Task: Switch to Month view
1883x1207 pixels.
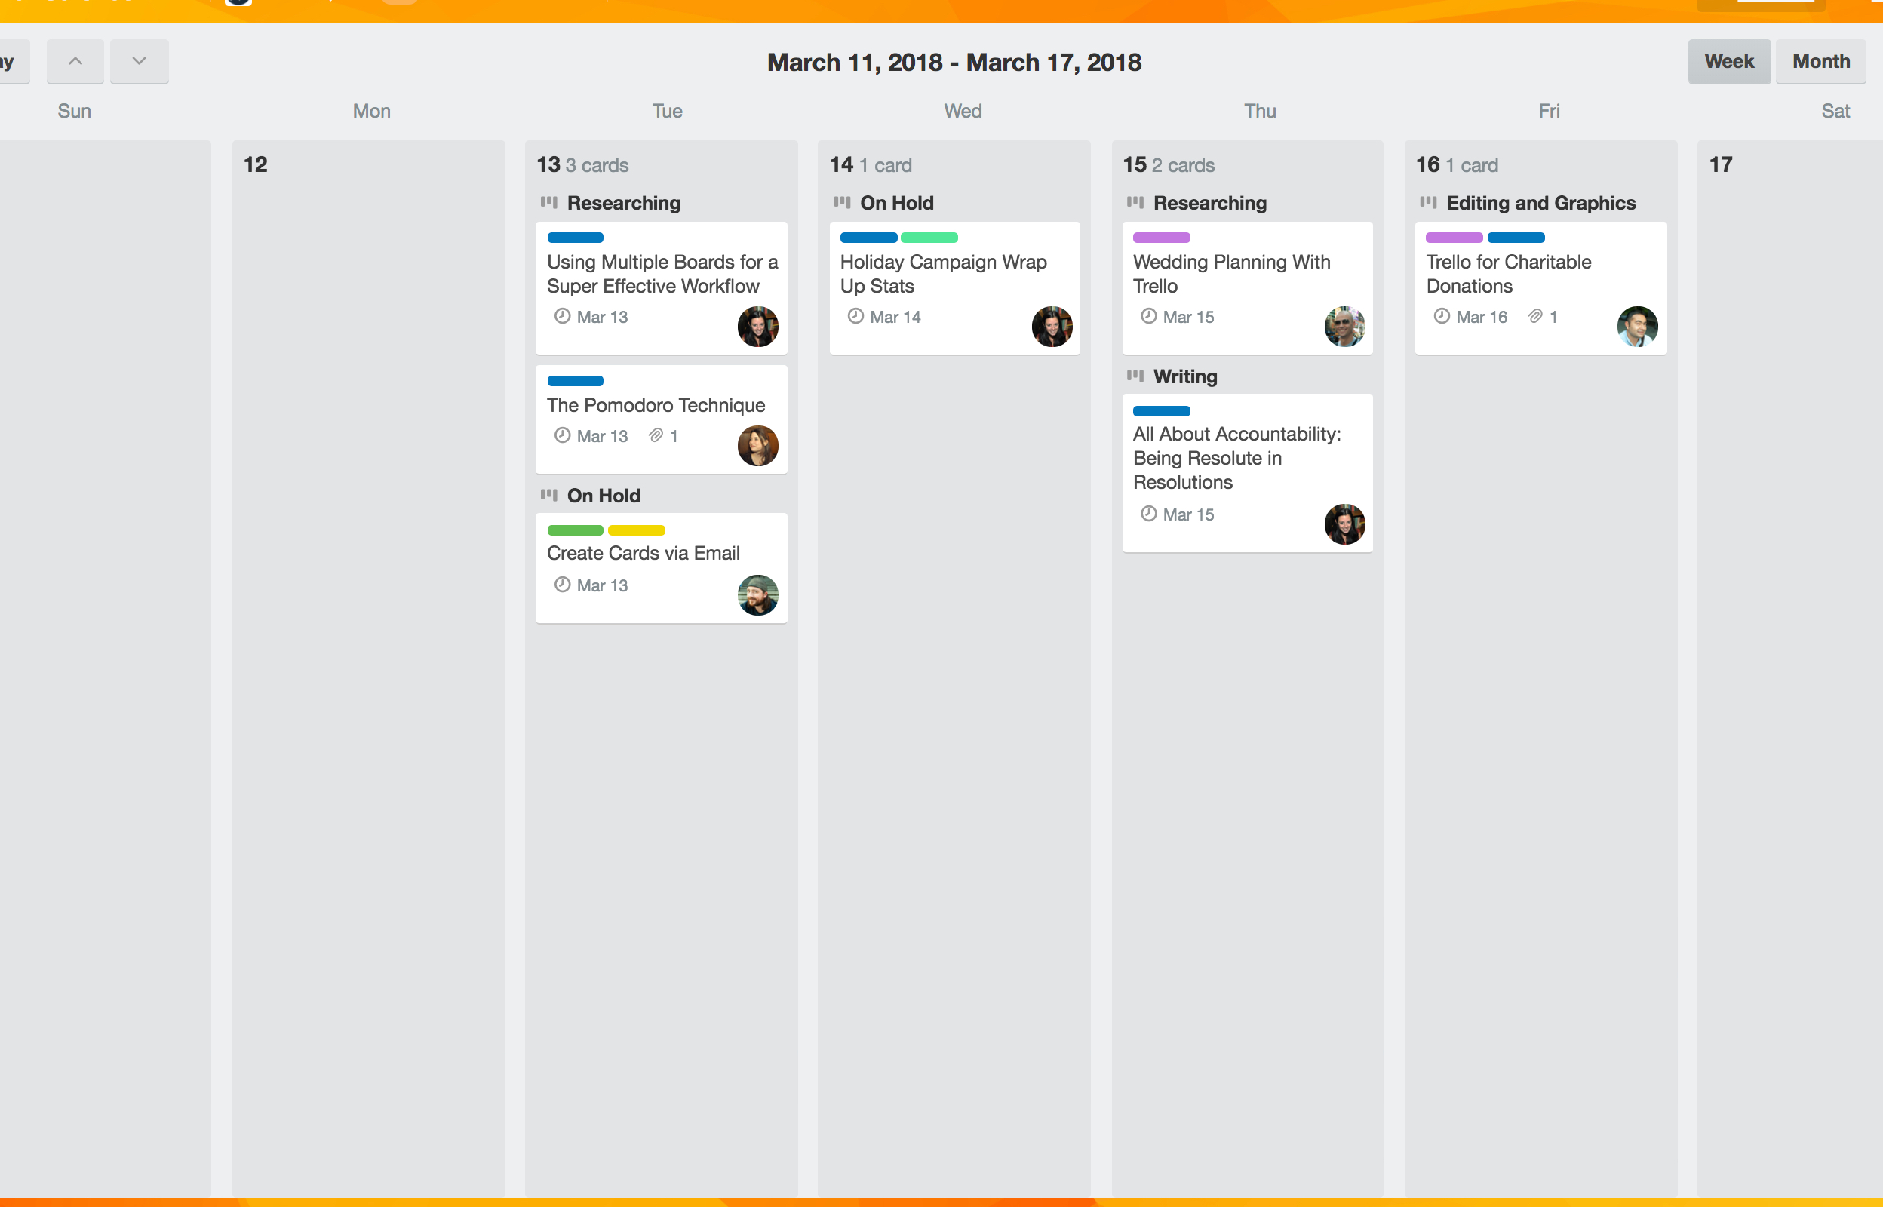Action: click(x=1820, y=60)
